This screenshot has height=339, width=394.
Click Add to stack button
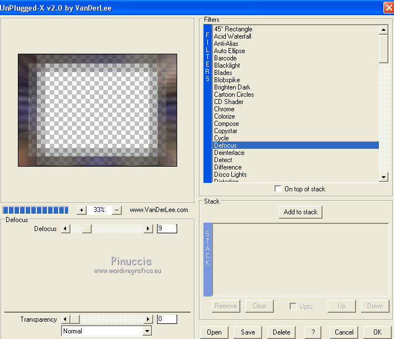(301, 212)
